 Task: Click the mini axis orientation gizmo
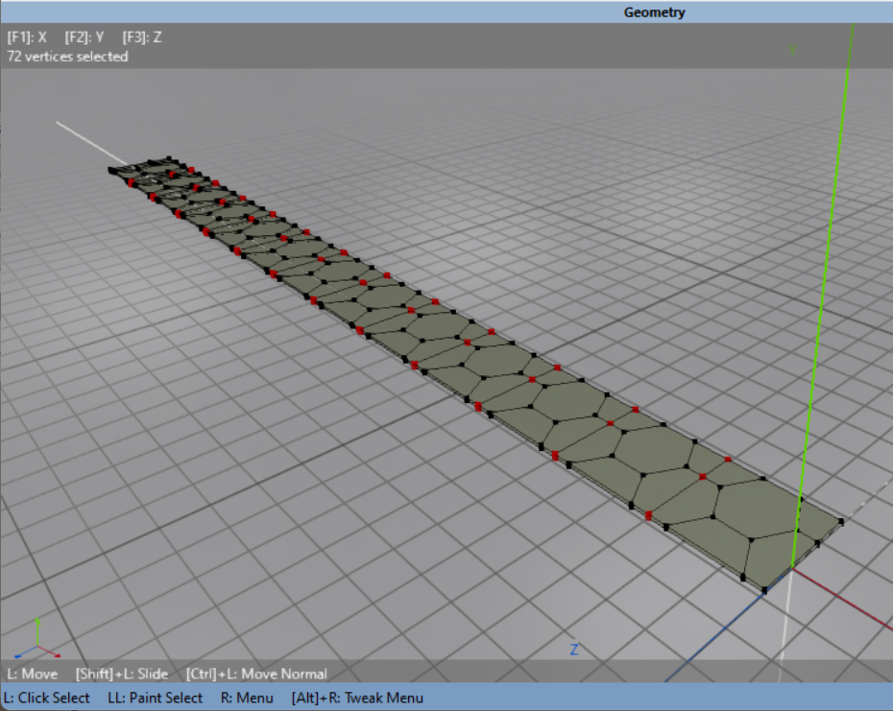pos(37,639)
